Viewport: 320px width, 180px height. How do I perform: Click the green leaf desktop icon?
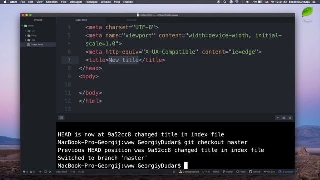307,12
